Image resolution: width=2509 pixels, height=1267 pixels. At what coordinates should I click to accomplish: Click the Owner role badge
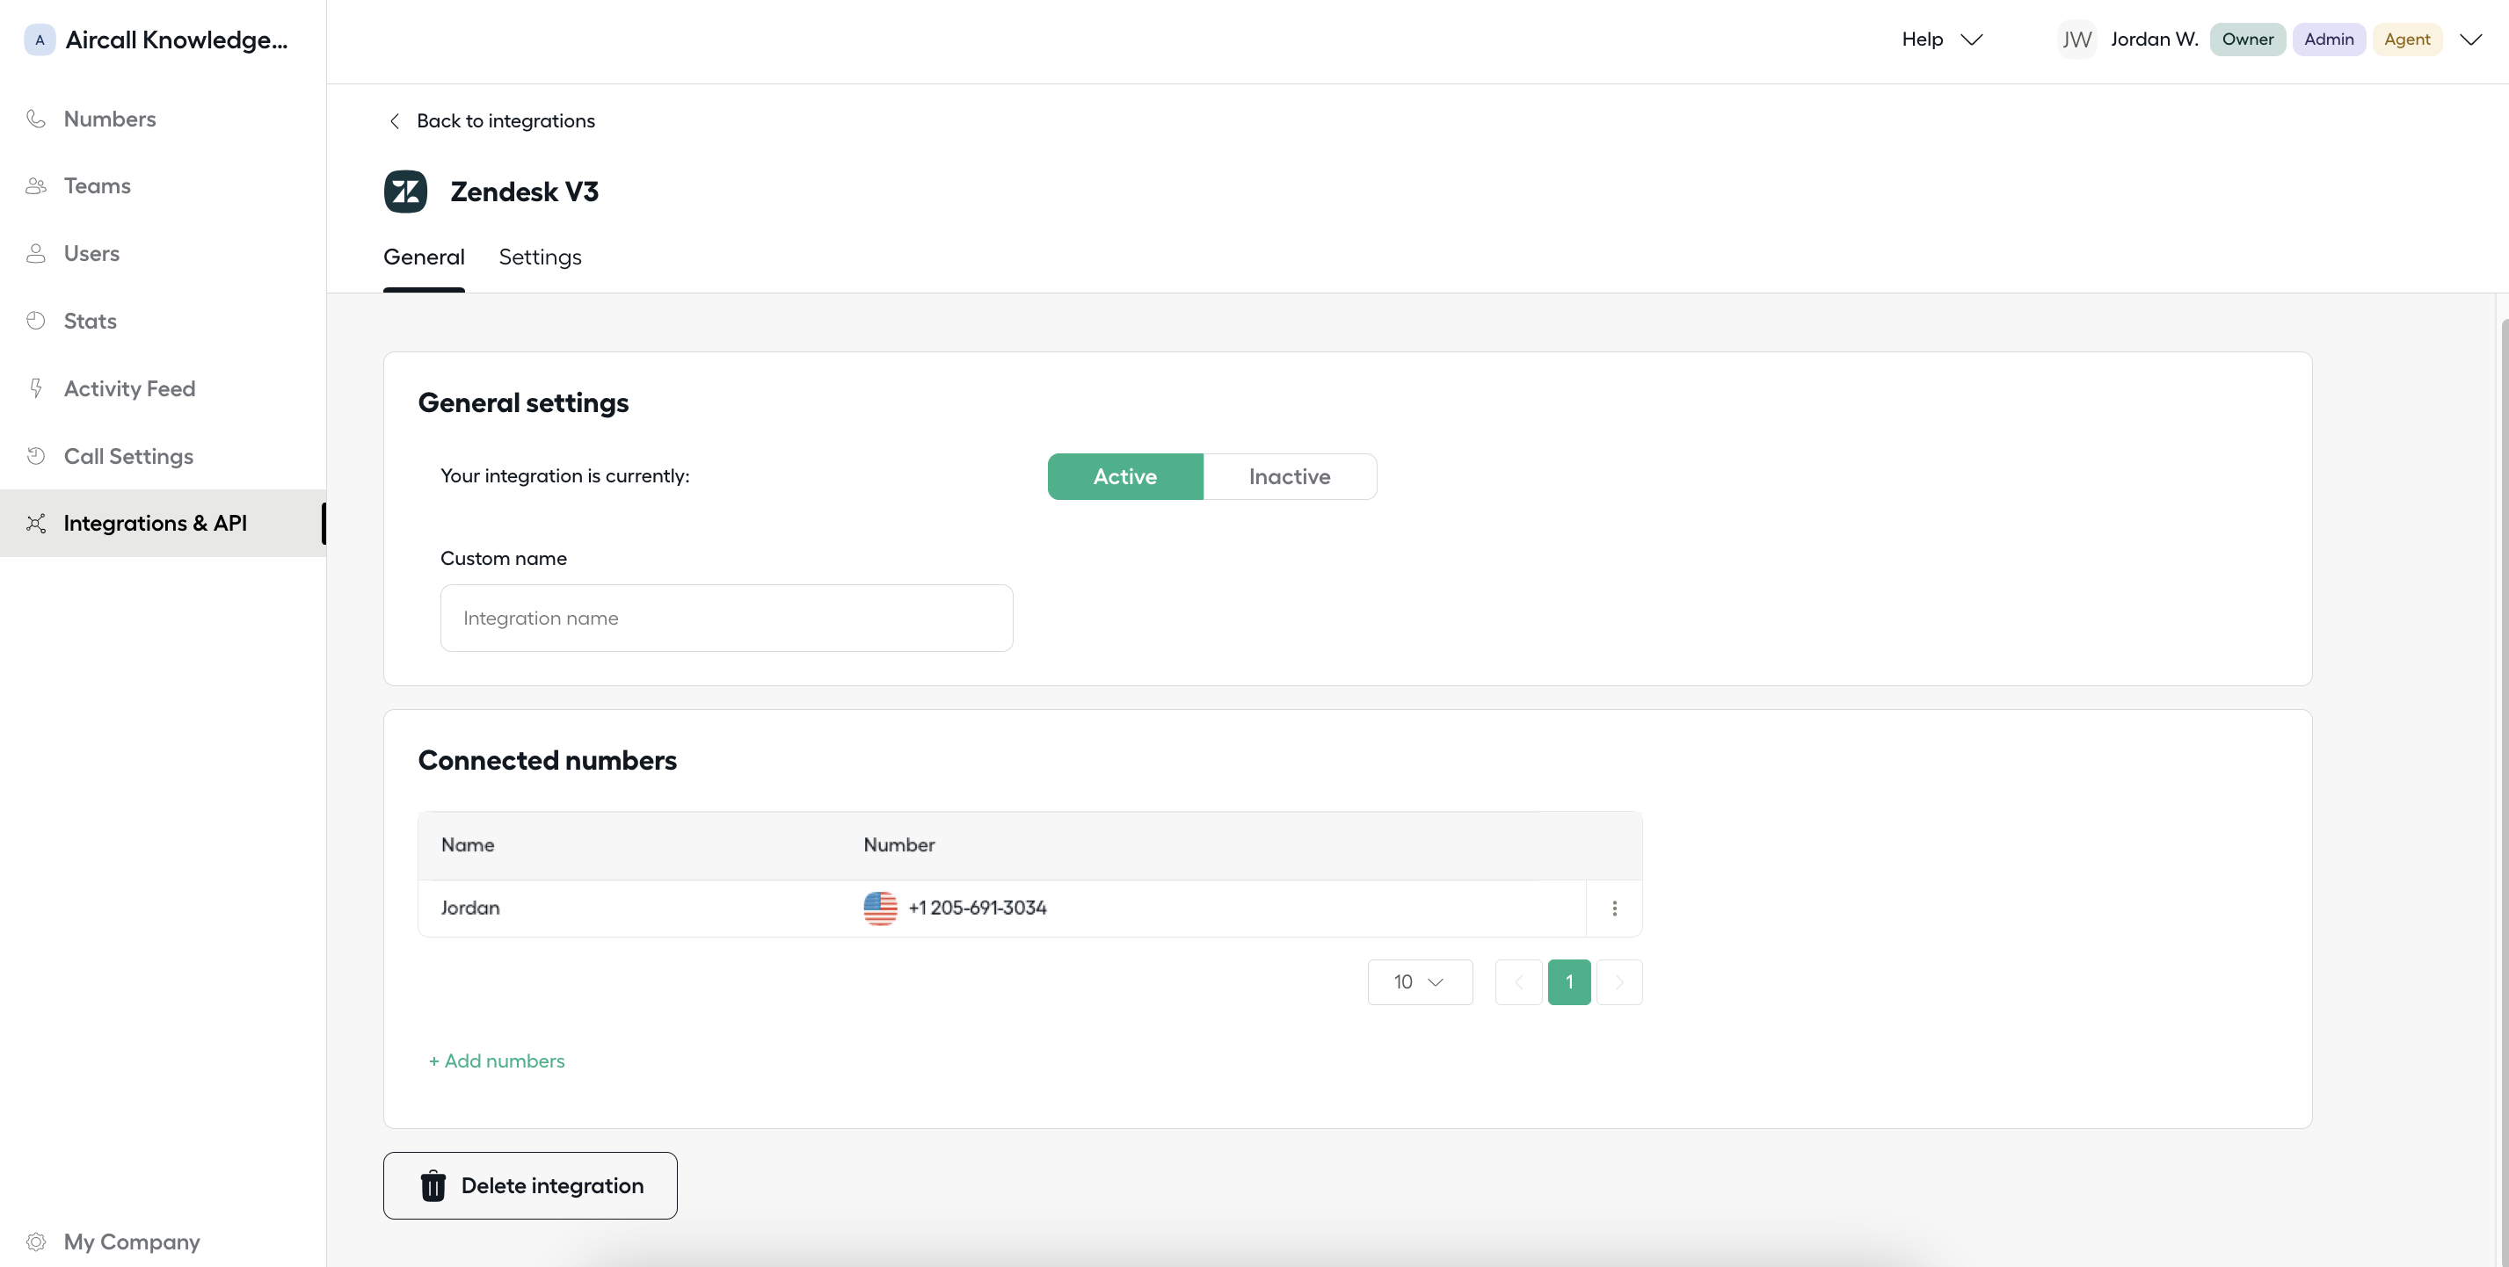(2247, 40)
